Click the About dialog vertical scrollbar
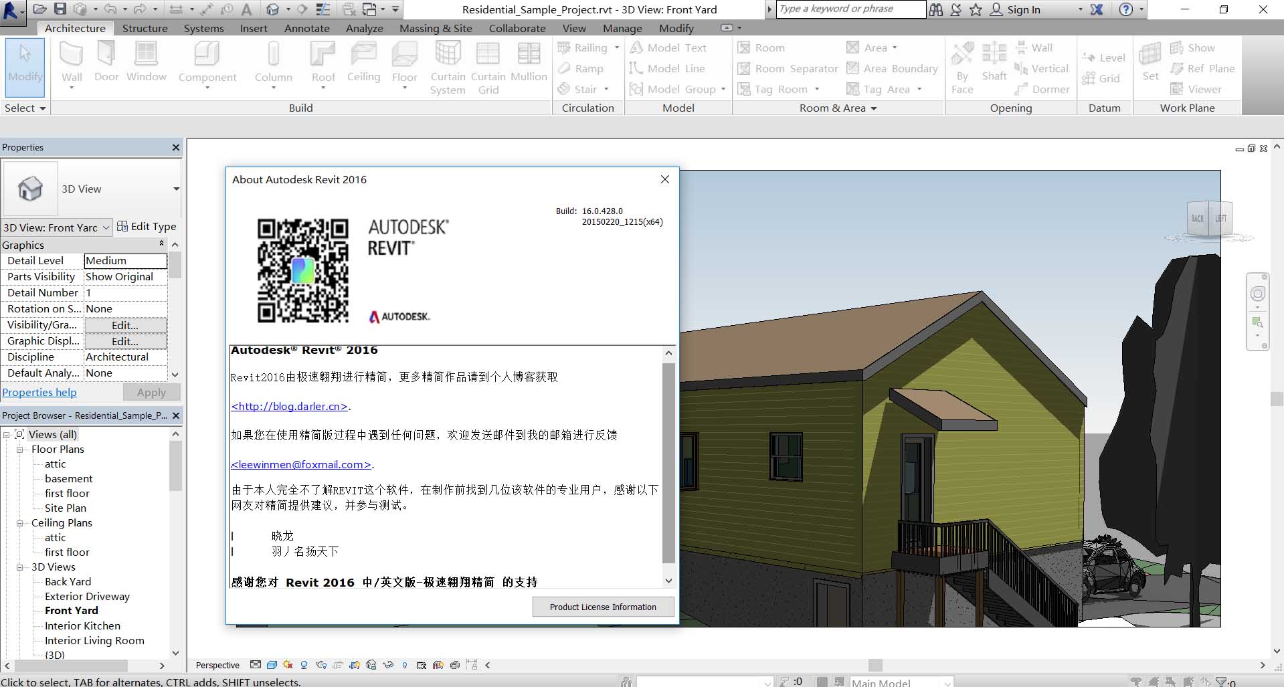 point(668,462)
